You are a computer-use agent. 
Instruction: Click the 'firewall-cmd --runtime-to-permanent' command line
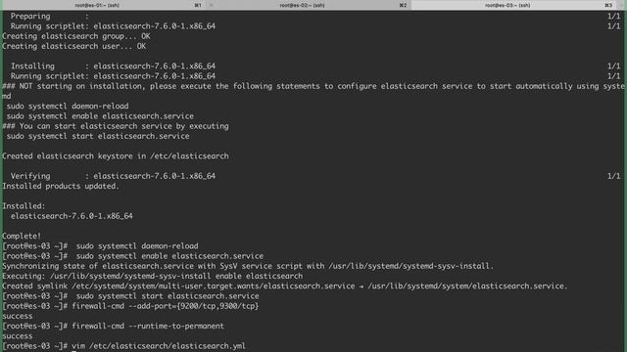click(x=114, y=326)
